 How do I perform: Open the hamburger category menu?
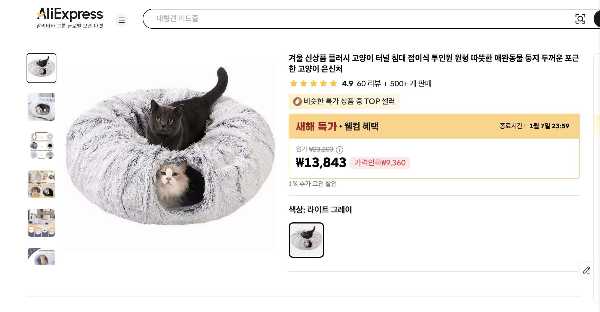(x=122, y=20)
